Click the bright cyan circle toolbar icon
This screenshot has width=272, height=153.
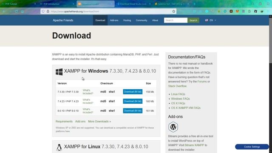(207, 11)
